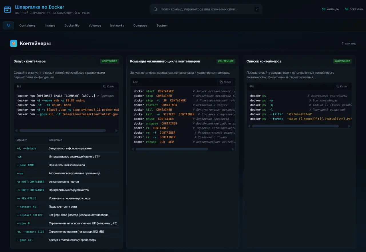Copy the lifecycle commands code block
The height and width of the screenshot is (252, 366).
[x=225, y=82]
